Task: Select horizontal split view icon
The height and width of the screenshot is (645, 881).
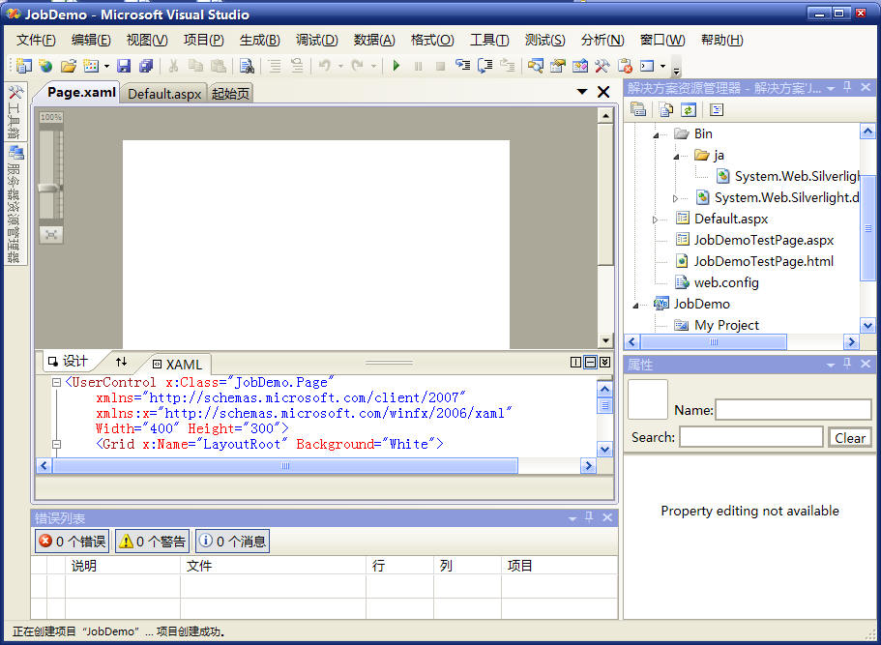Action: pos(590,362)
